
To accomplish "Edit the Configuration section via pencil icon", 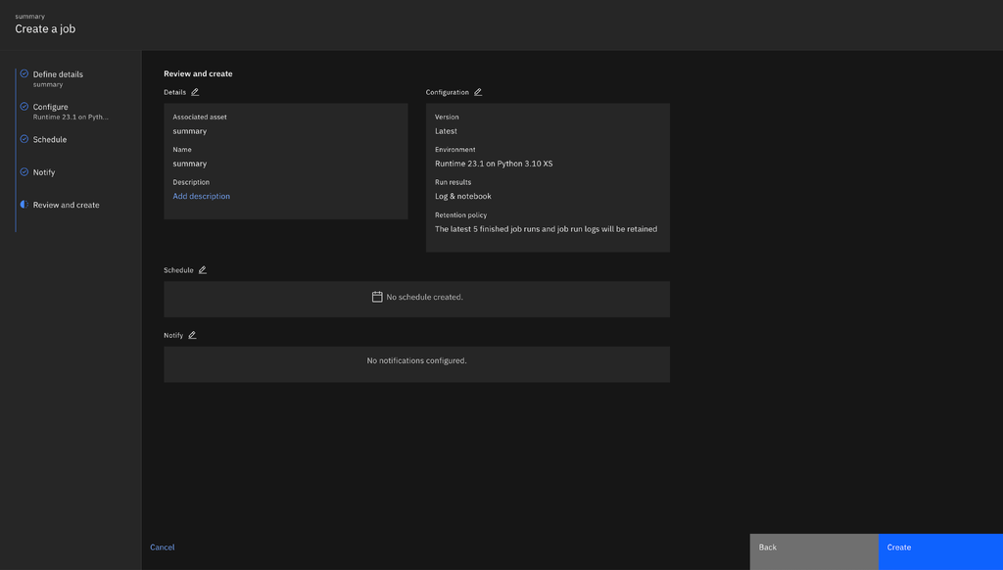I will click(x=479, y=91).
